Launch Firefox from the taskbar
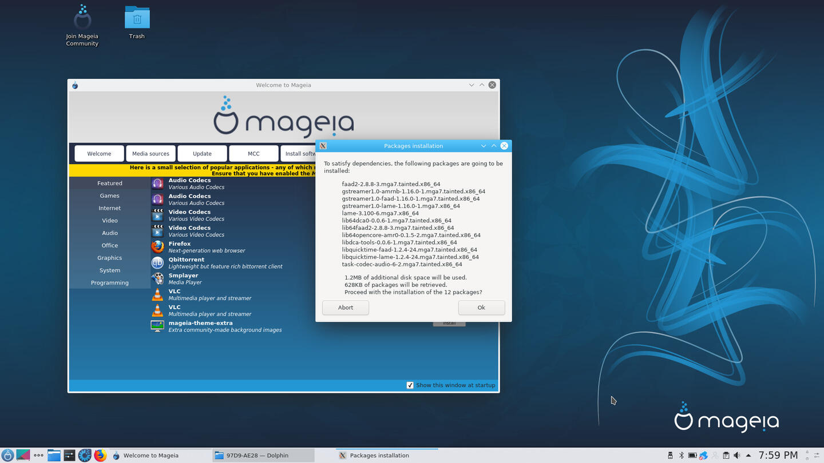824x463 pixels. pos(100,455)
